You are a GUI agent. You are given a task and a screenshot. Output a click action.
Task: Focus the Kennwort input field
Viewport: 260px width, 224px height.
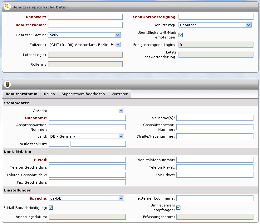tap(86, 17)
